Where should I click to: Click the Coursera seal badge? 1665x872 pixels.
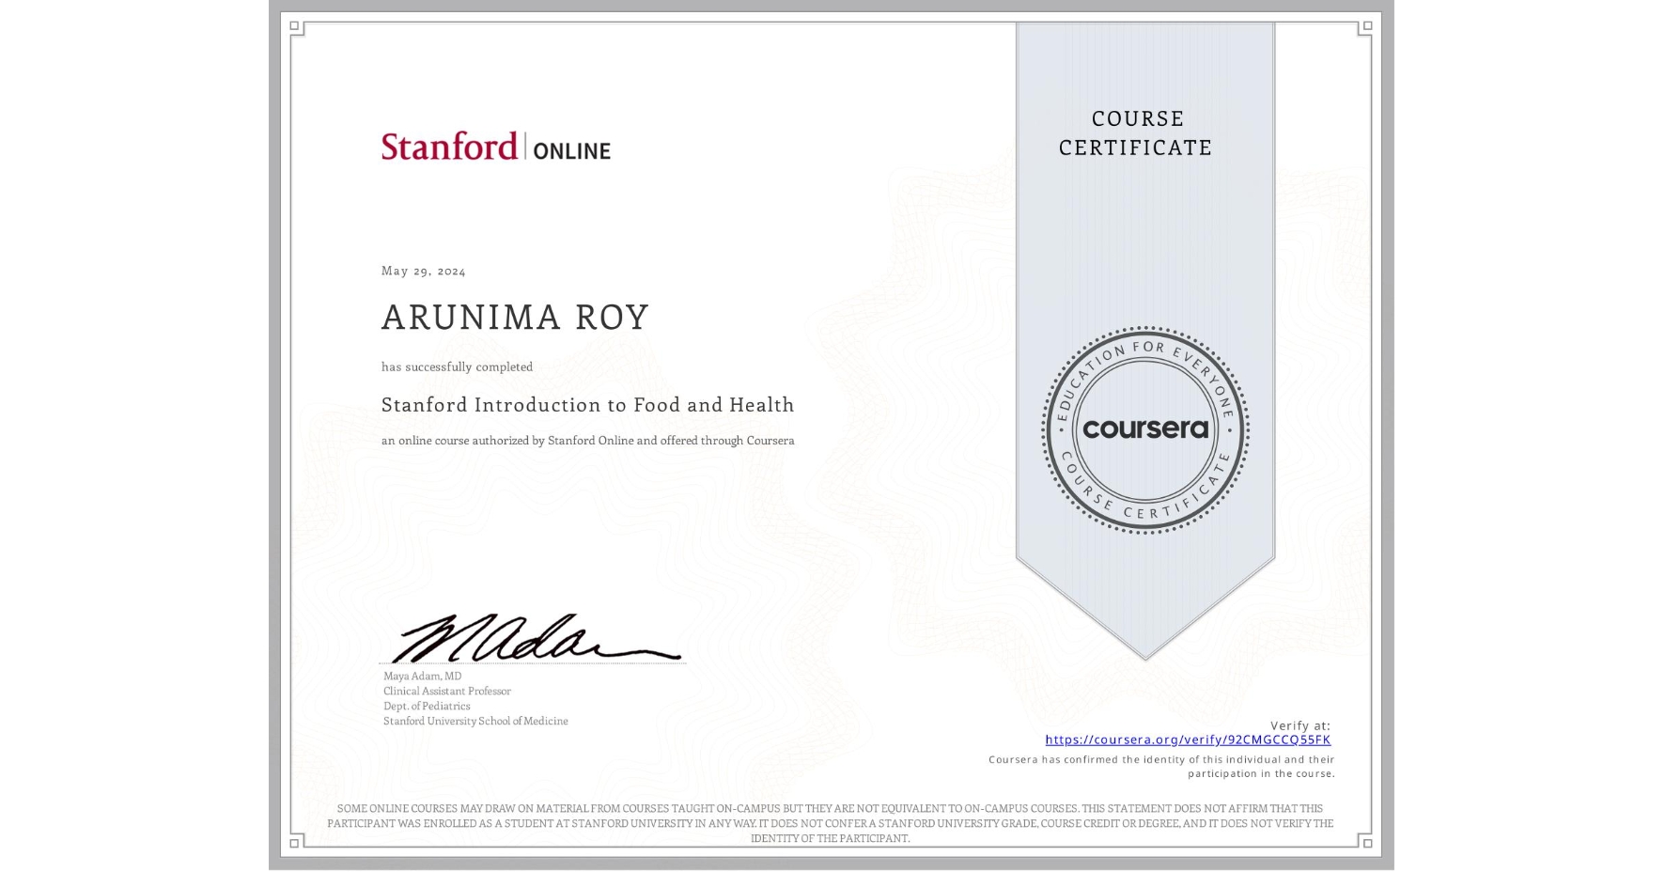click(1144, 430)
